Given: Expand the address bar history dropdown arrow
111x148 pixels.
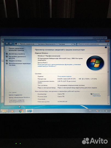Looking at the screenshot, I should [72, 44].
